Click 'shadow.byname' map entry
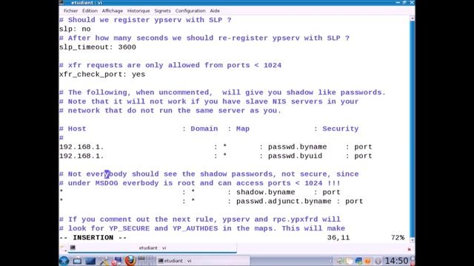The image size is (474, 266). pyautogui.click(x=265, y=192)
